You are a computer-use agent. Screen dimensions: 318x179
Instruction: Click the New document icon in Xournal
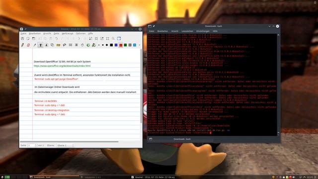(x=28, y=38)
